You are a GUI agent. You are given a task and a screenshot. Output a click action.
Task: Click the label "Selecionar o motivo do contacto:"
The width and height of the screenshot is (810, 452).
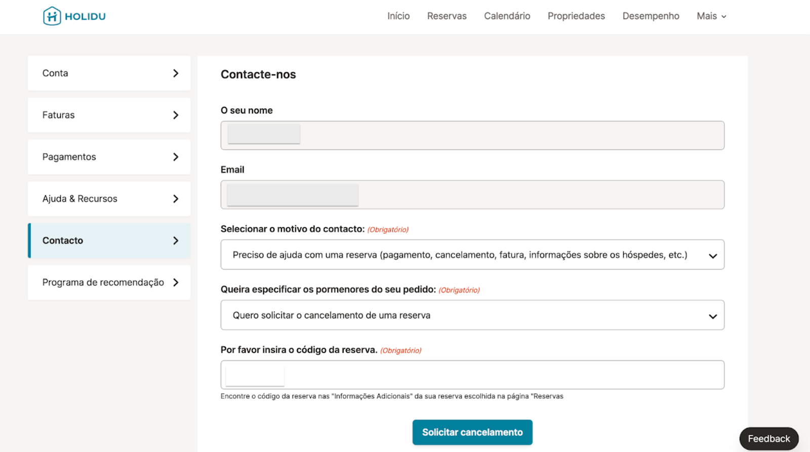pyautogui.click(x=293, y=229)
